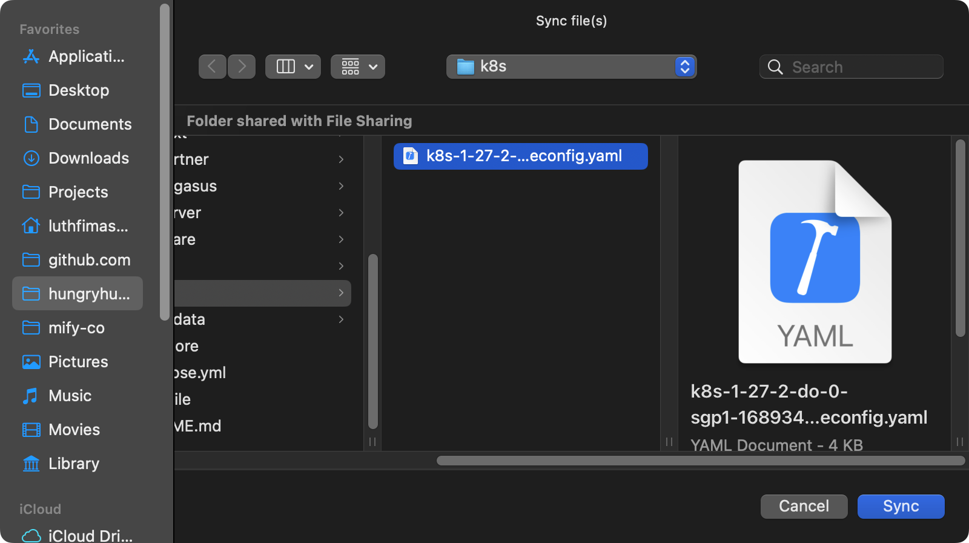Click the Cancel button

(804, 506)
